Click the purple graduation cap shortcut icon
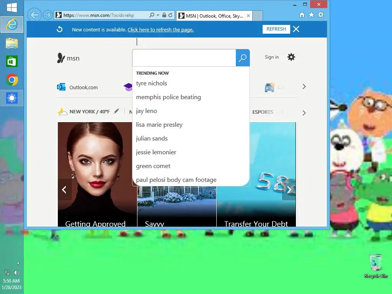Screen dimensions: 392x294 [x=128, y=87]
